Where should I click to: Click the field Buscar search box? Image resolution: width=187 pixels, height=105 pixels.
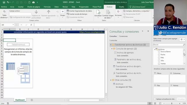click(168, 45)
